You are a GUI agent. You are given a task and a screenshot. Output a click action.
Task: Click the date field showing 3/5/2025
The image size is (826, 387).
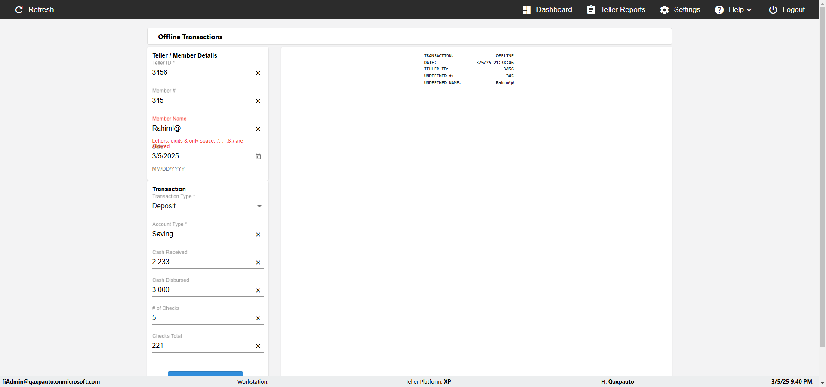(x=202, y=156)
